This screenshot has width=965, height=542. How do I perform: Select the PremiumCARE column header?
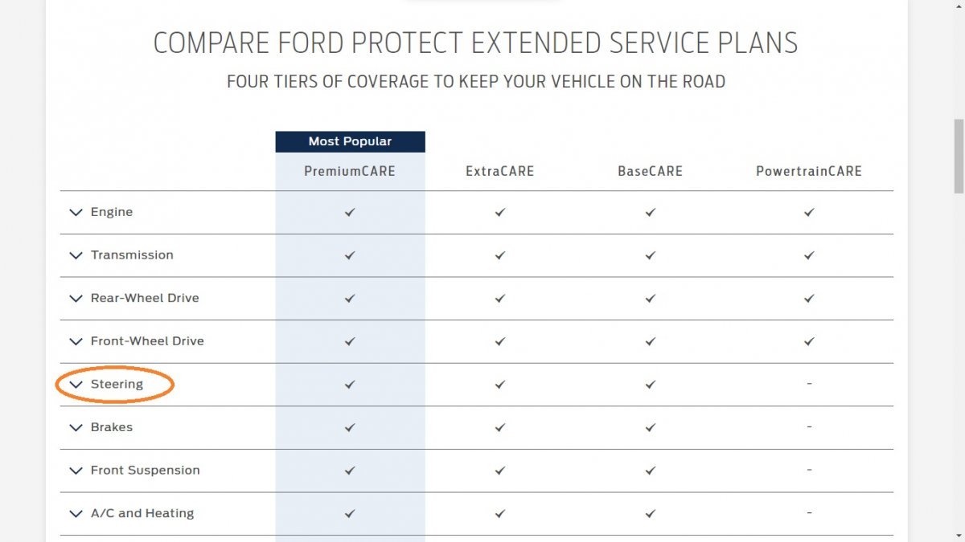point(349,170)
